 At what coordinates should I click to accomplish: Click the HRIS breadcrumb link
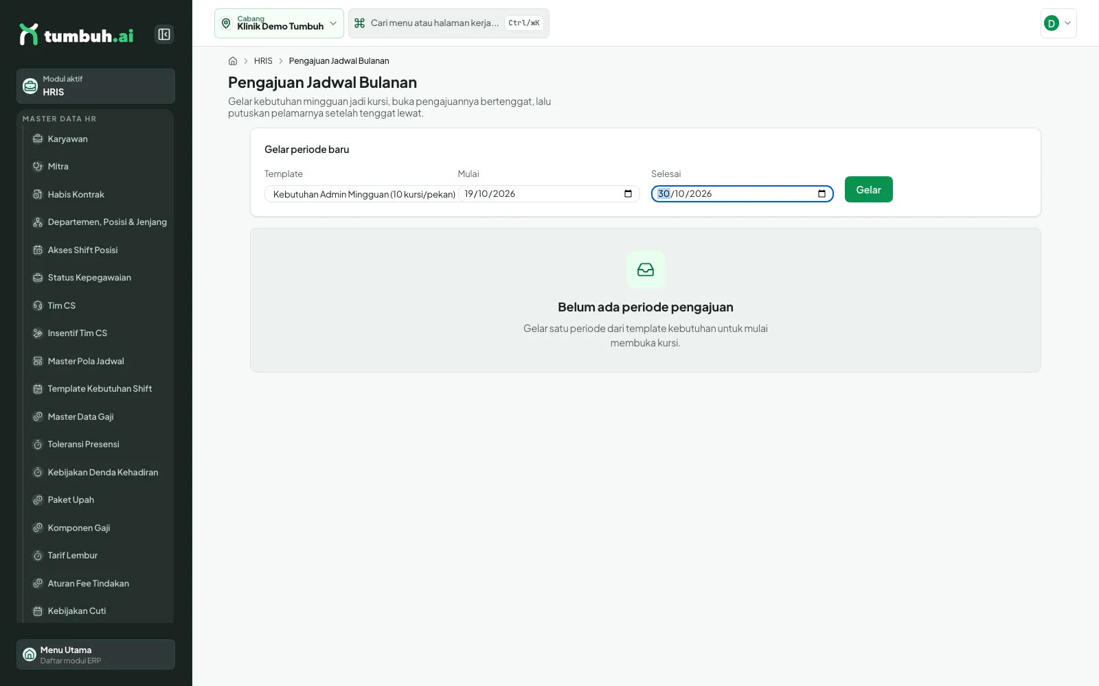click(263, 61)
